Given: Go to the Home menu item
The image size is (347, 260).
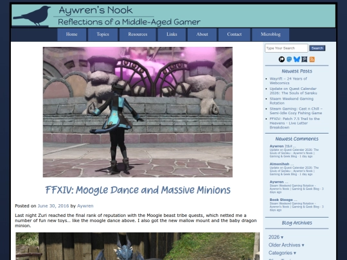Looking at the screenshot, I should pos(72,35).
